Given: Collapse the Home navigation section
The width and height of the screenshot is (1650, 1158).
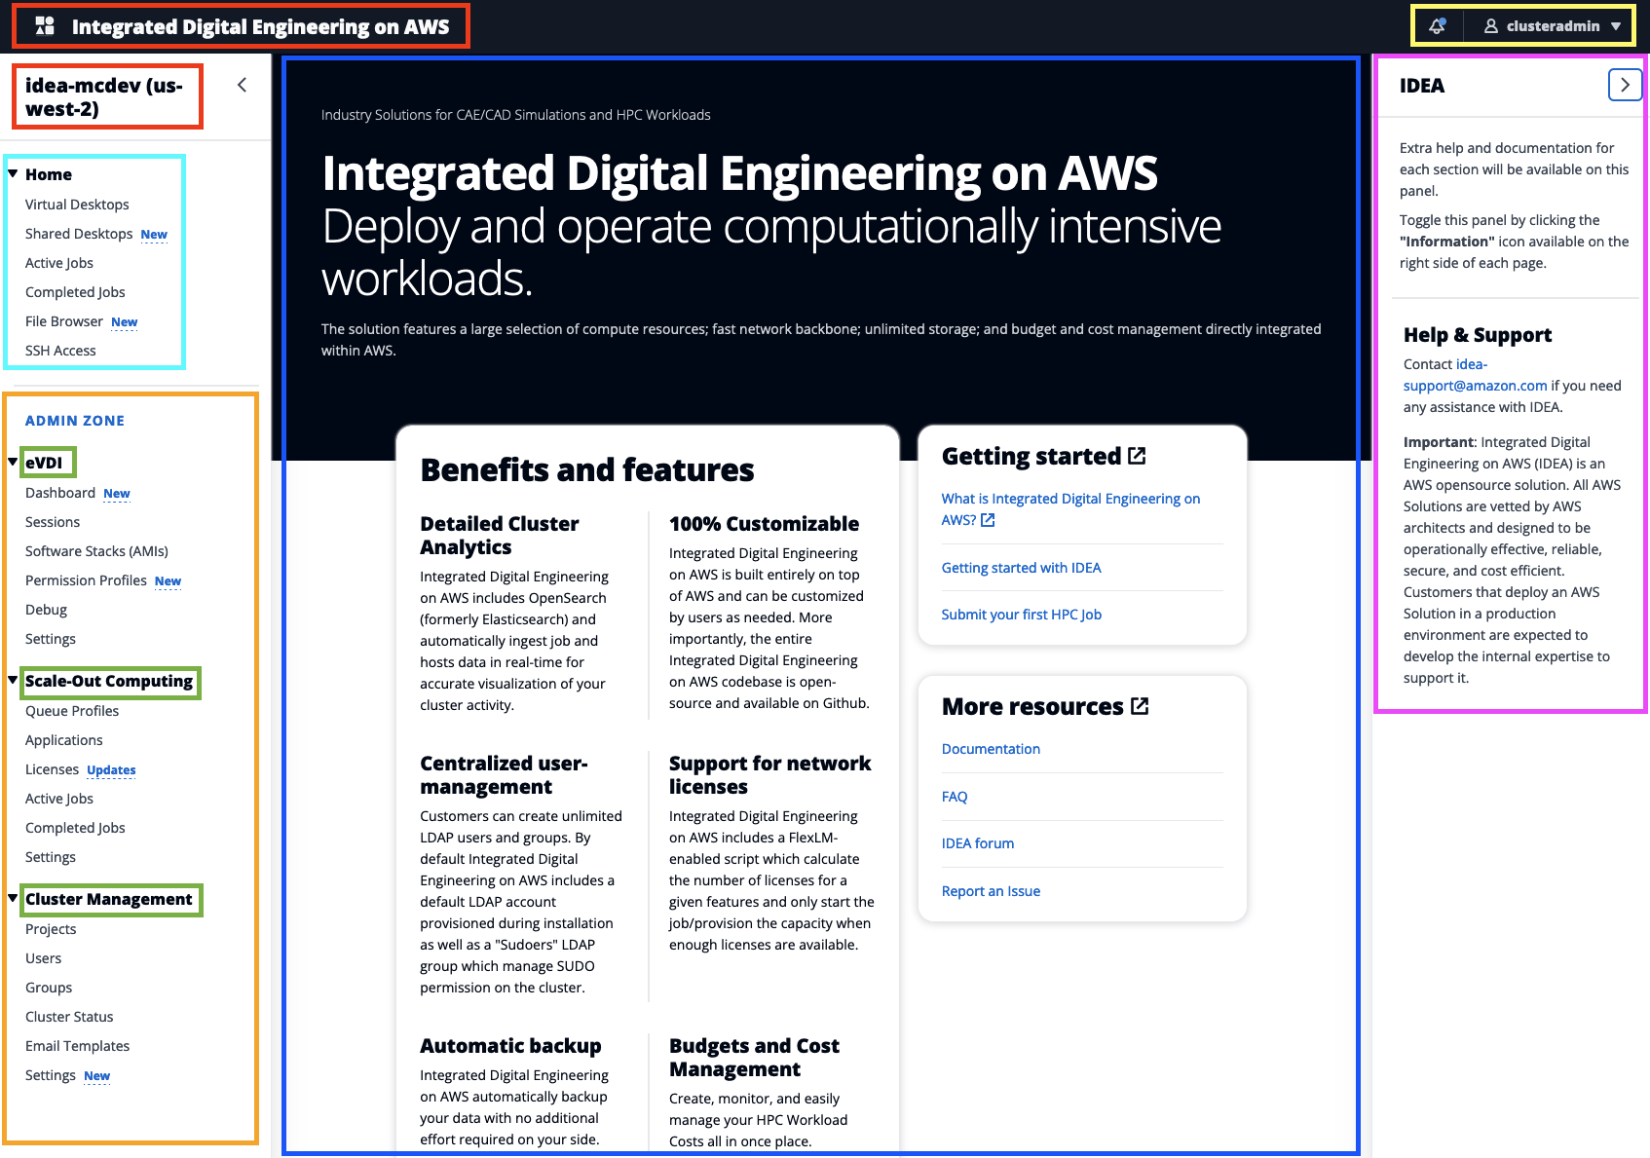Looking at the screenshot, I should (13, 174).
